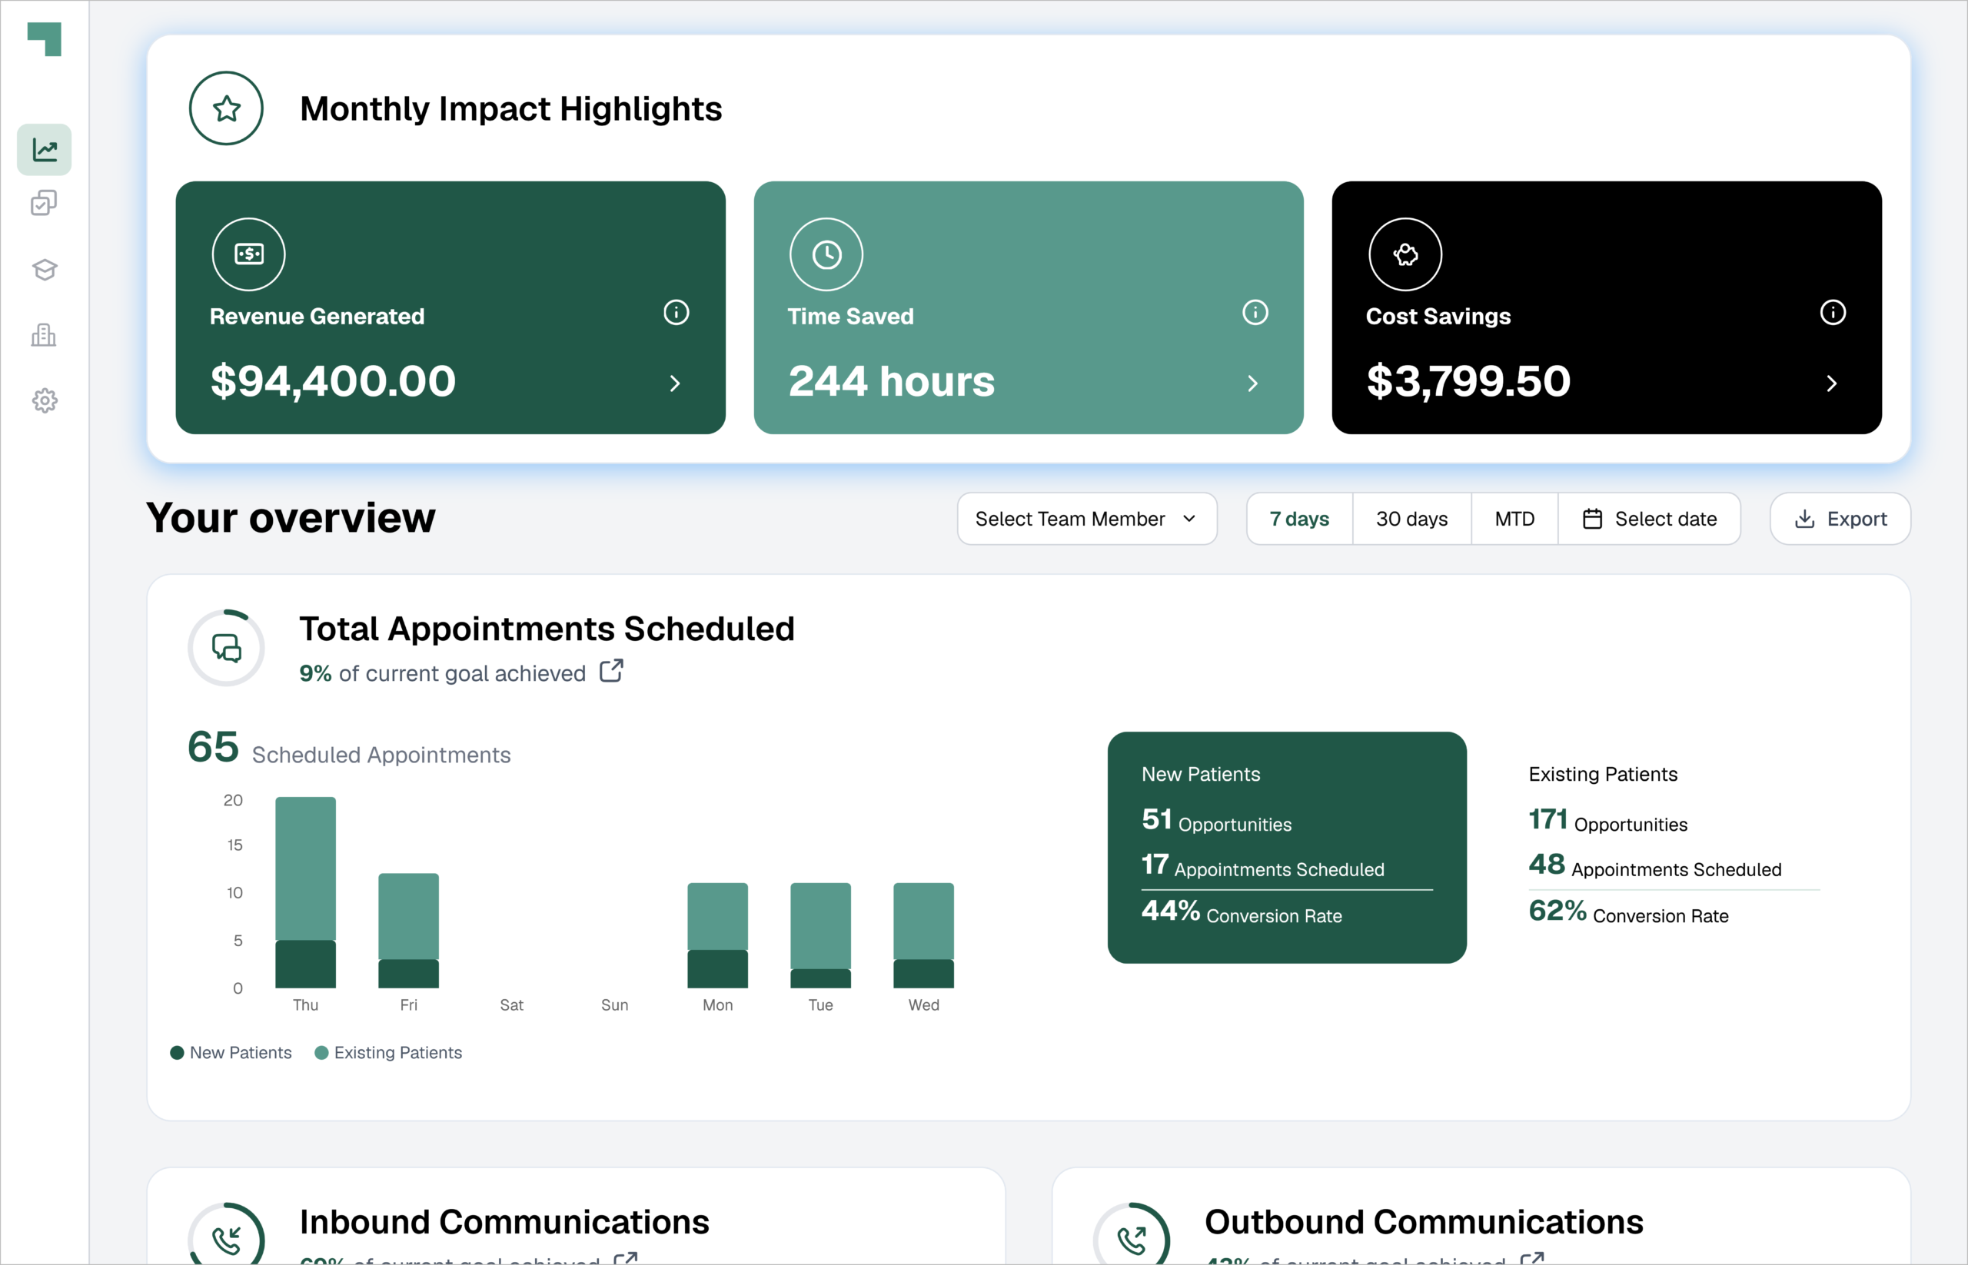This screenshot has height=1265, width=1968.
Task: Switch range to 30 days
Action: coord(1411,518)
